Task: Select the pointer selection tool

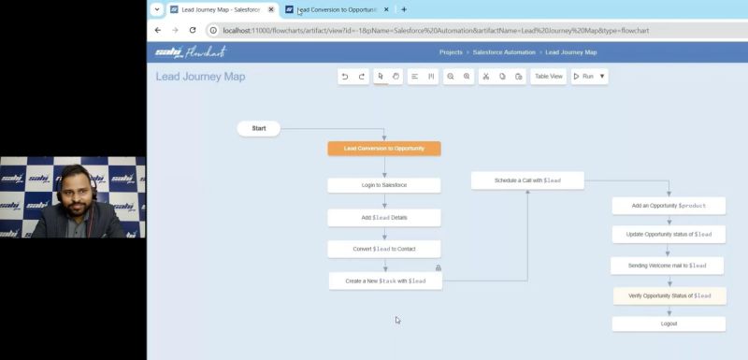Action: point(381,77)
